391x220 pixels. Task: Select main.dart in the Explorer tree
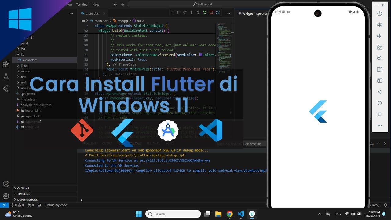(30, 60)
